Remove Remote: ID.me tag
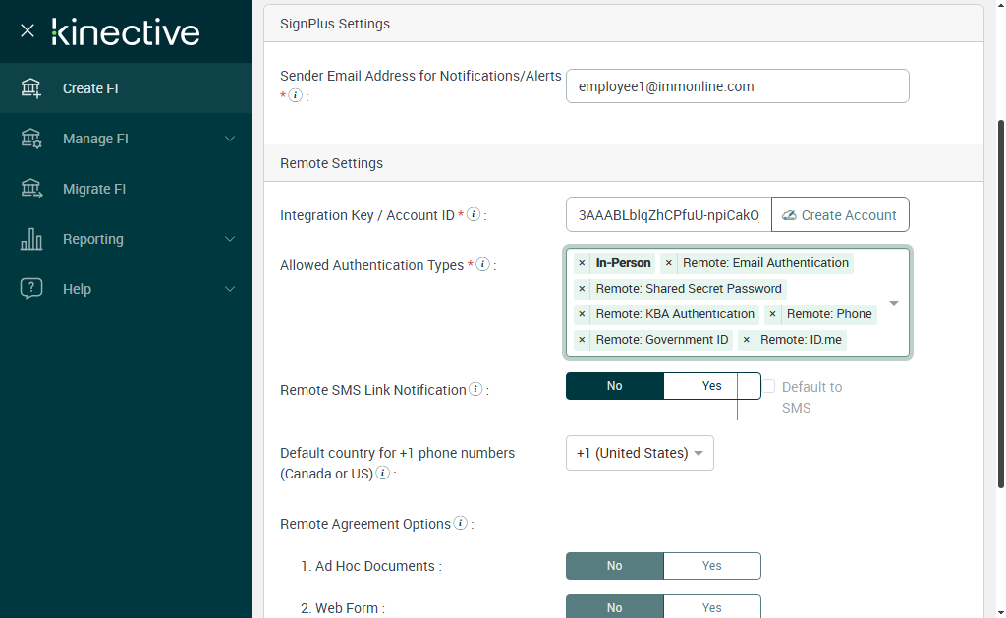 coord(747,340)
